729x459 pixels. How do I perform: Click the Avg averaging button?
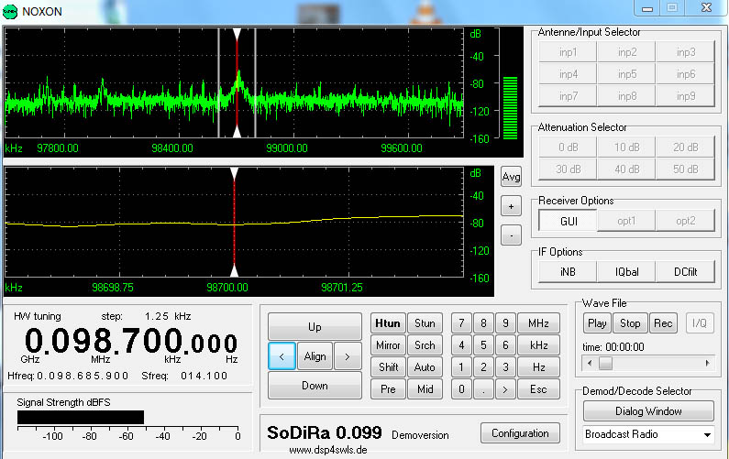click(511, 178)
